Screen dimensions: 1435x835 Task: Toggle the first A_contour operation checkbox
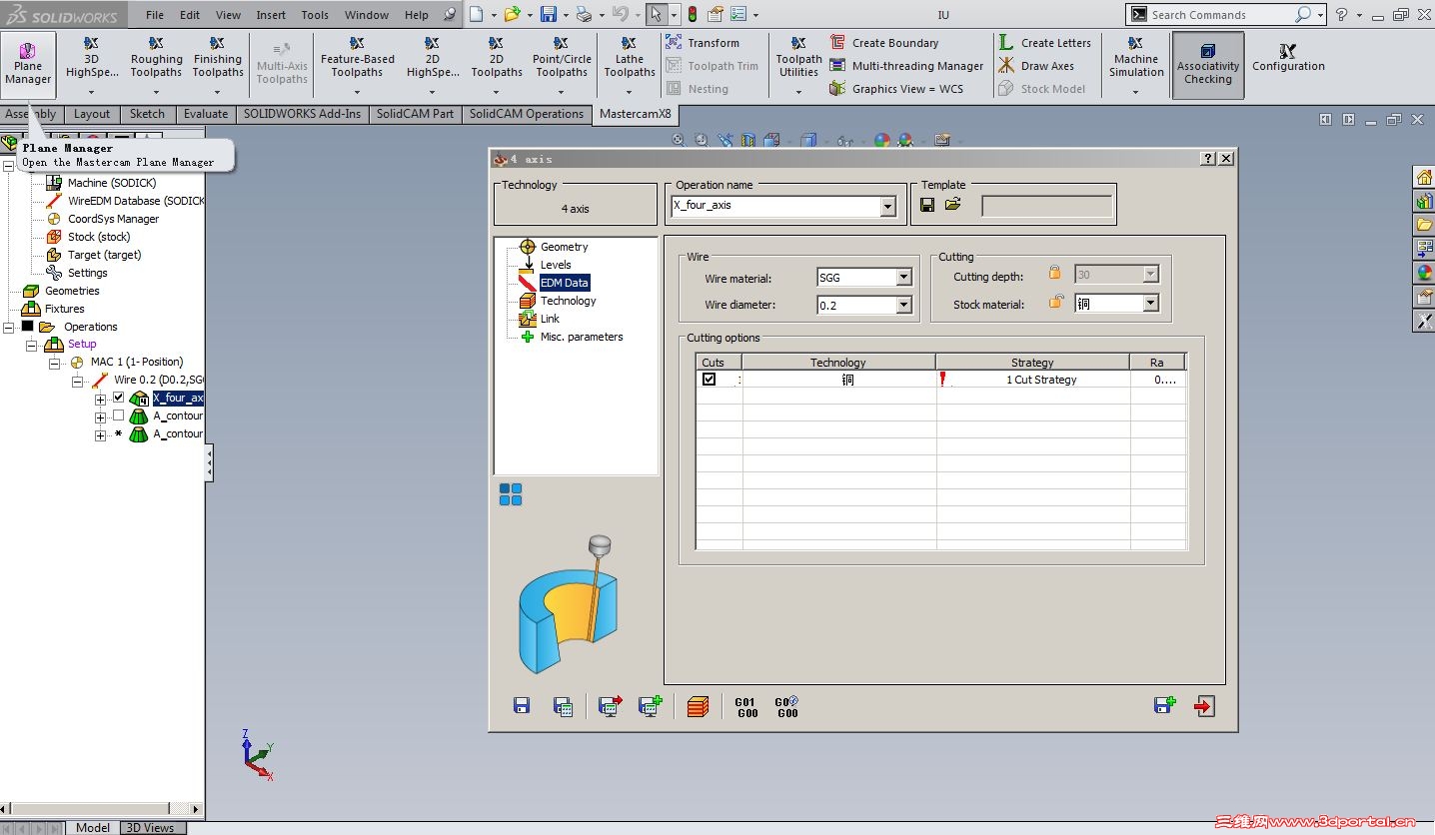click(118, 416)
